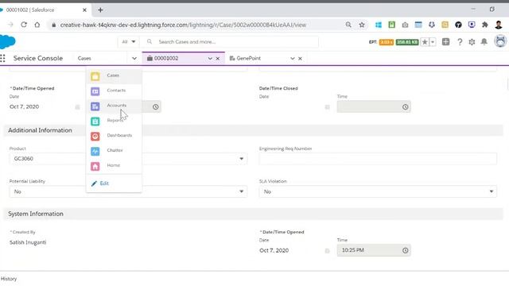509x286 pixels.
Task: Open the History utility bar item
Action: [x=9, y=279]
